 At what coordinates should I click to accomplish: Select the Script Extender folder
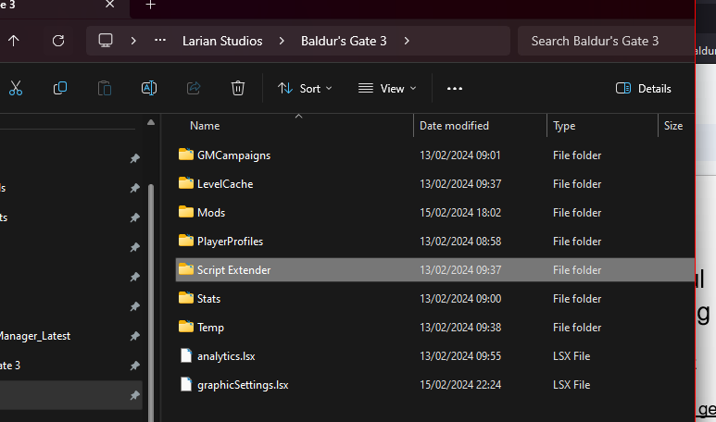(233, 269)
